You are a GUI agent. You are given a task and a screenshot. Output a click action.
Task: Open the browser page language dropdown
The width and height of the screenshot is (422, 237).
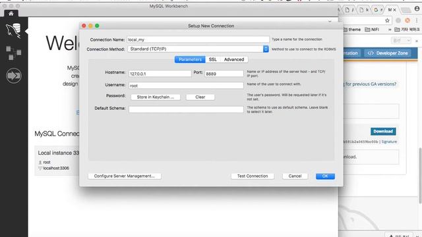(401, 41)
